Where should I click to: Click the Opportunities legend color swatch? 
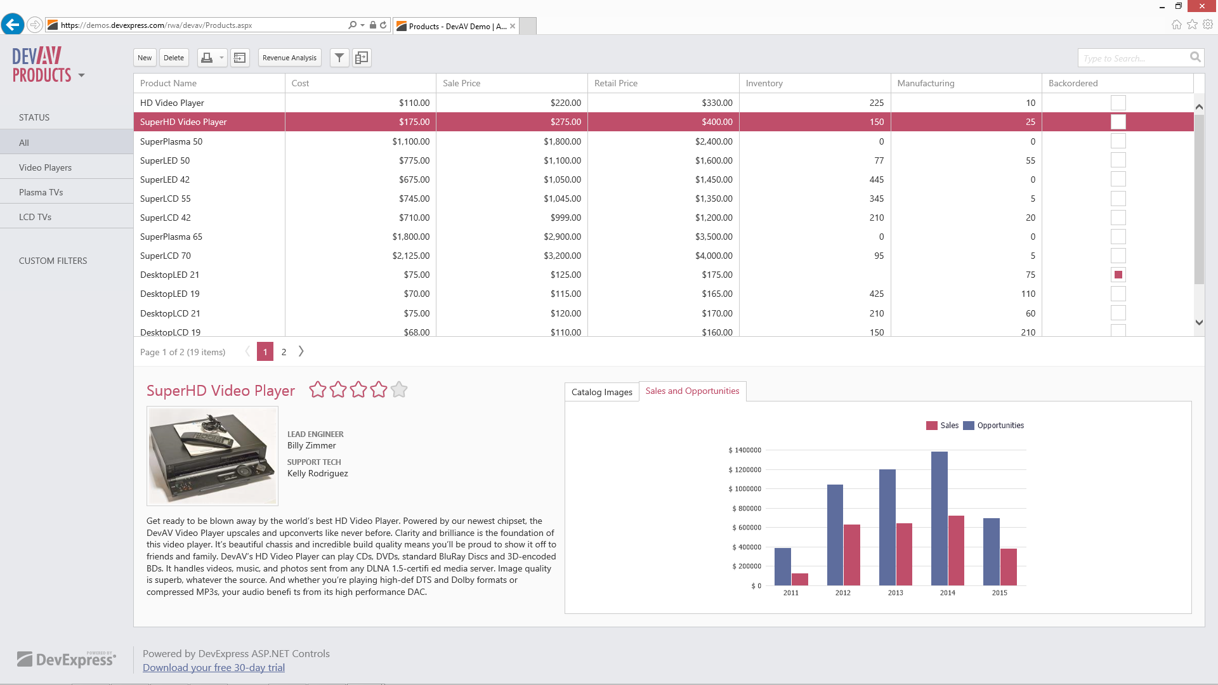click(x=968, y=426)
